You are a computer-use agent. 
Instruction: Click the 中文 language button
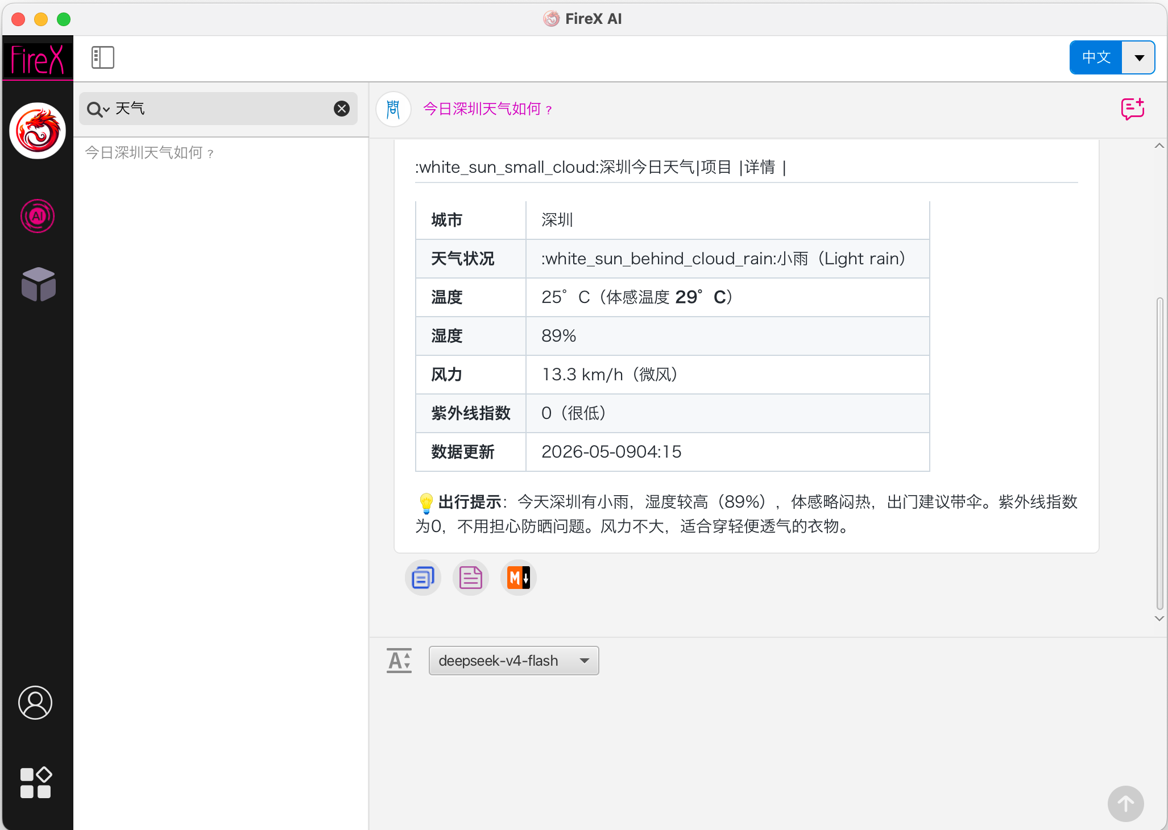click(x=1096, y=57)
